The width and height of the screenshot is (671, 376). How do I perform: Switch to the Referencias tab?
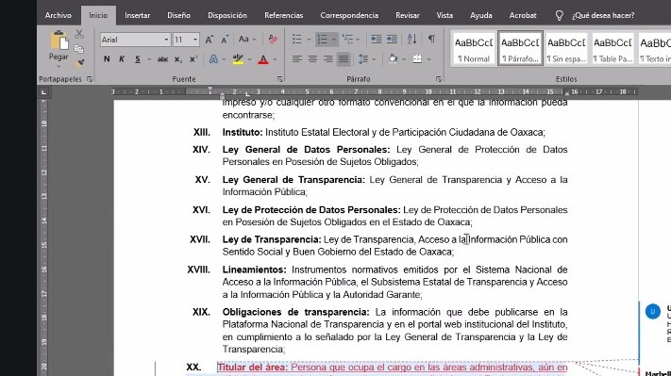click(x=284, y=15)
